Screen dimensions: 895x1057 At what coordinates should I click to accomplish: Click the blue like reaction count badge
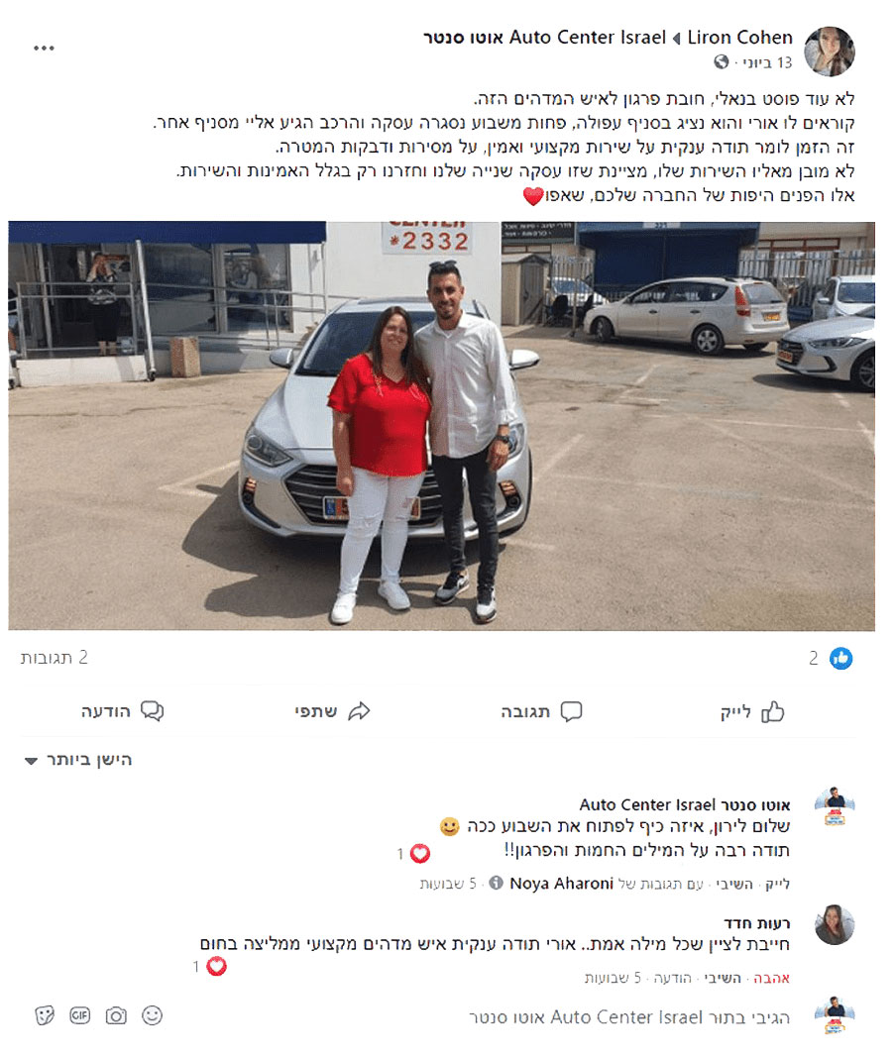(x=841, y=658)
